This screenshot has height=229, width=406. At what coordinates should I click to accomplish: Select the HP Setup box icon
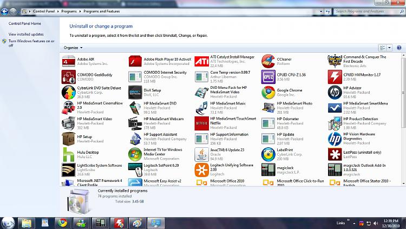tap(69, 139)
